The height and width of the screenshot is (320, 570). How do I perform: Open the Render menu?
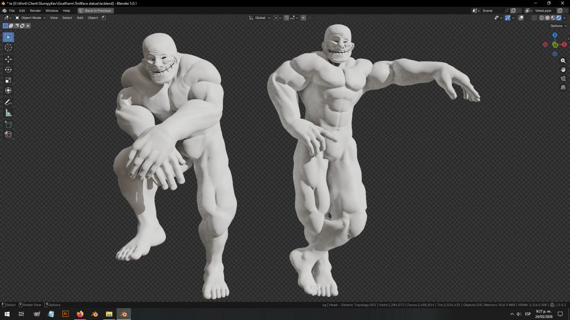35,10
